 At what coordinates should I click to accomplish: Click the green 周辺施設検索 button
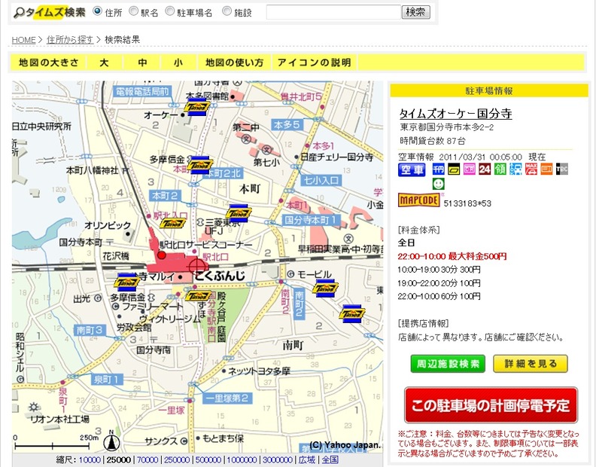pos(448,364)
